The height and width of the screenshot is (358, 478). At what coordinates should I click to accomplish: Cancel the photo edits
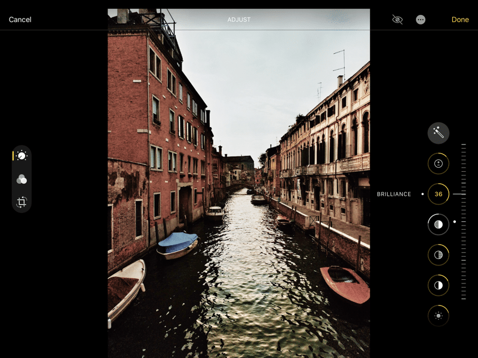pyautogui.click(x=20, y=20)
